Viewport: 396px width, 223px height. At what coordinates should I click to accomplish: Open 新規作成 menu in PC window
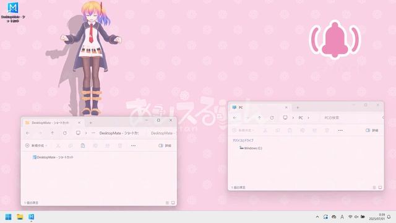[x=243, y=131]
